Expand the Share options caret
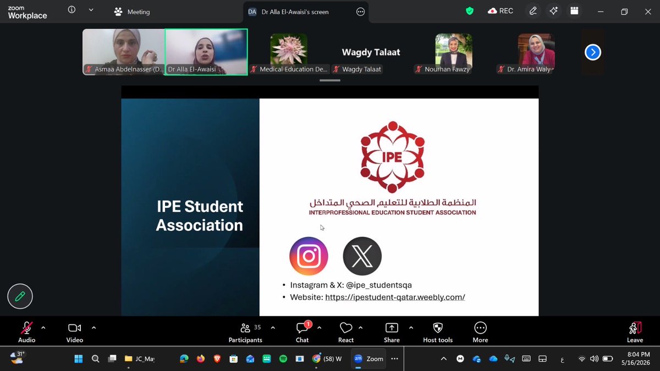 coord(411,328)
